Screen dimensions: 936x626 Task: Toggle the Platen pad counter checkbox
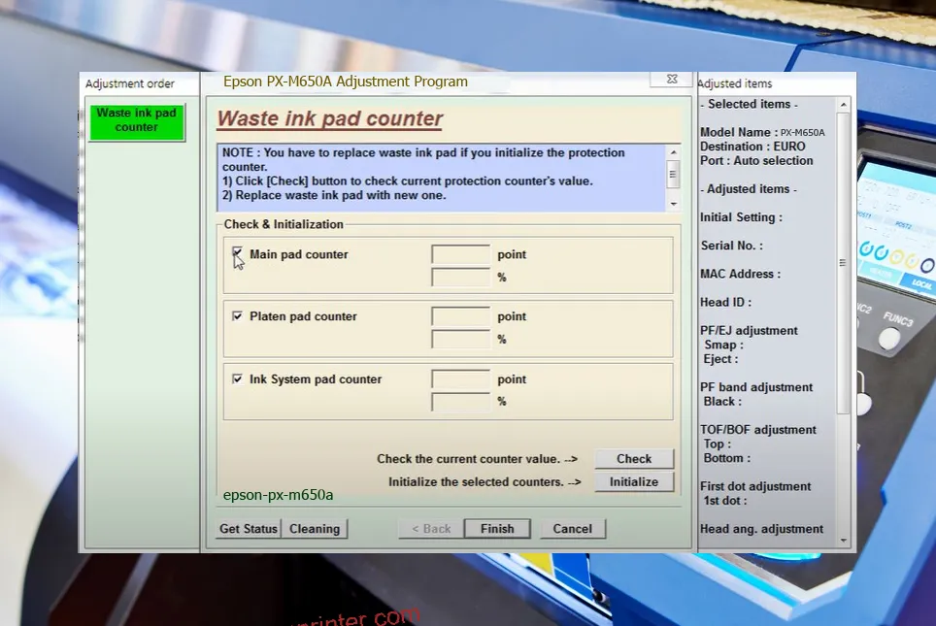(237, 315)
